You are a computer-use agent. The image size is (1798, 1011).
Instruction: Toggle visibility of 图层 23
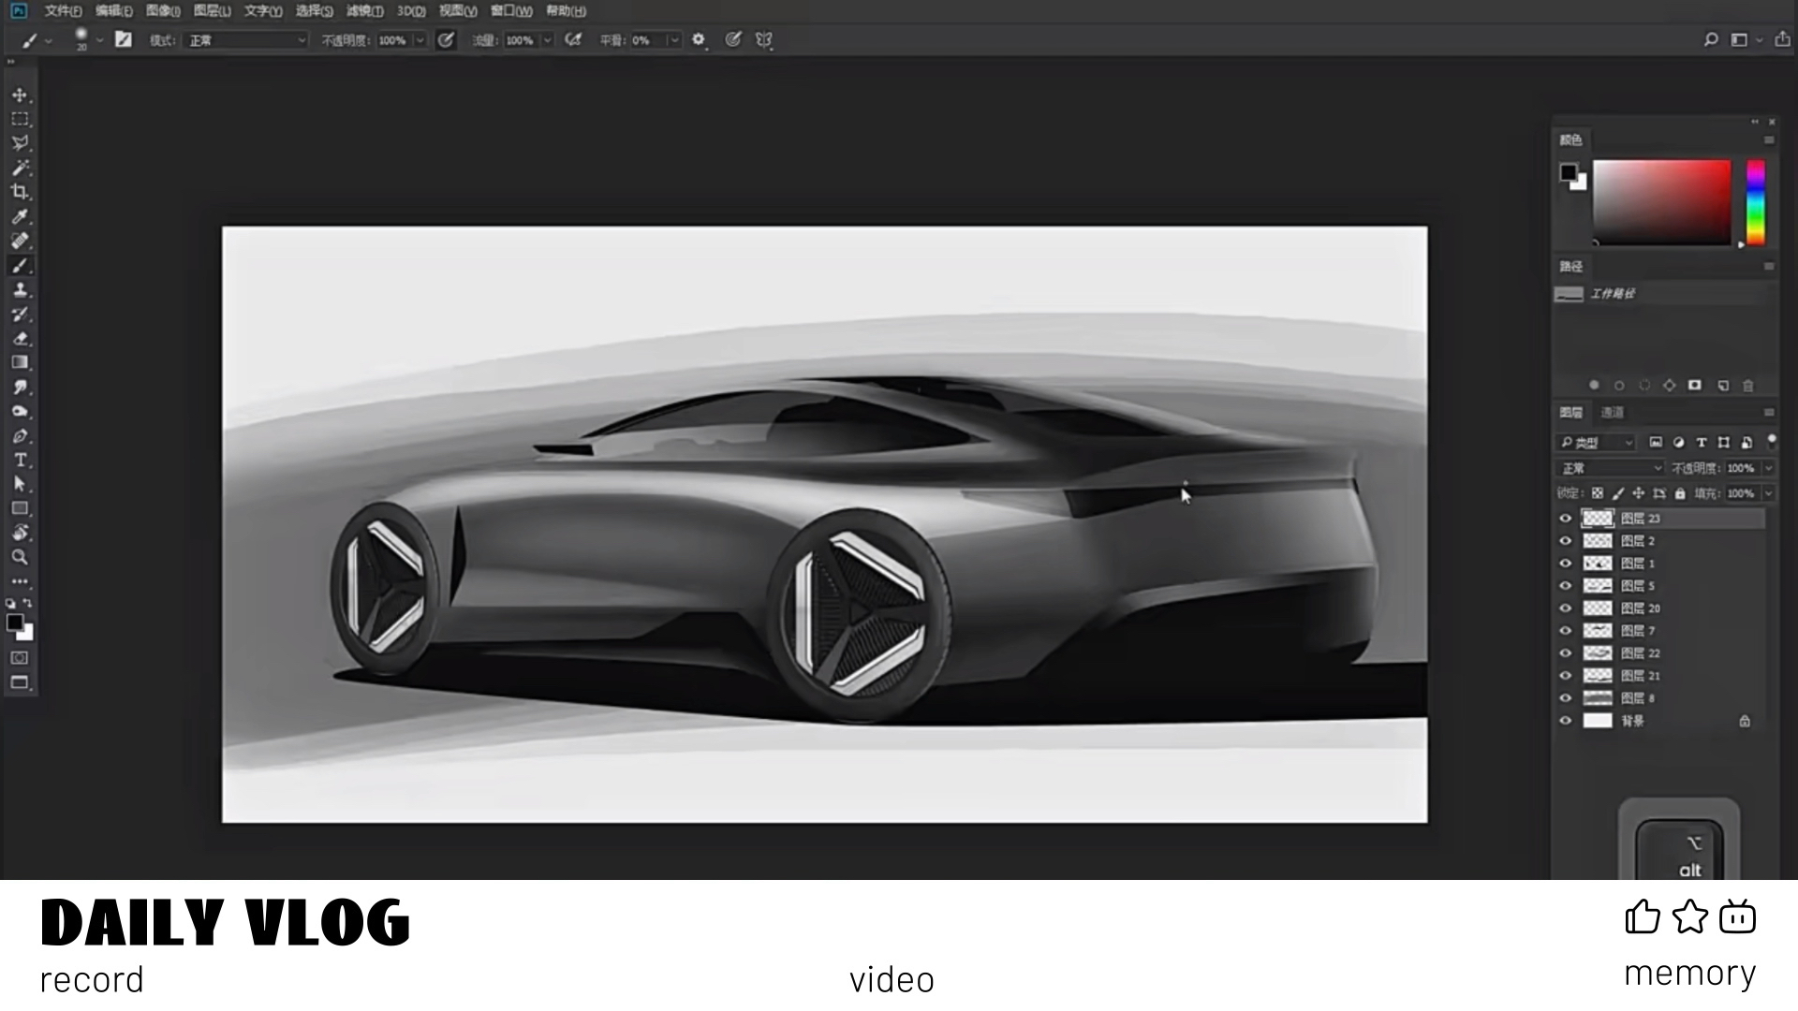point(1563,519)
